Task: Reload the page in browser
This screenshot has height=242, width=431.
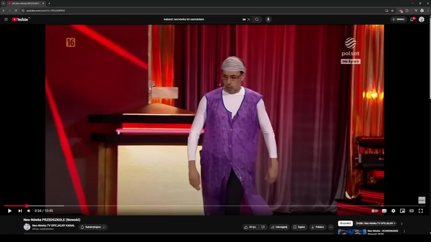Action: point(15,10)
